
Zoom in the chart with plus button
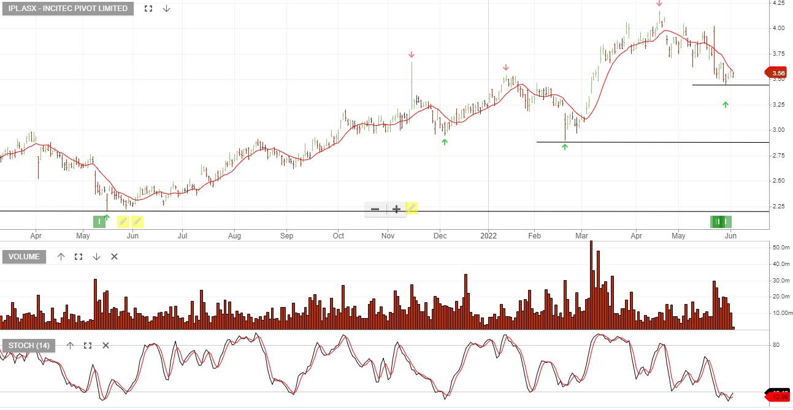[396, 209]
